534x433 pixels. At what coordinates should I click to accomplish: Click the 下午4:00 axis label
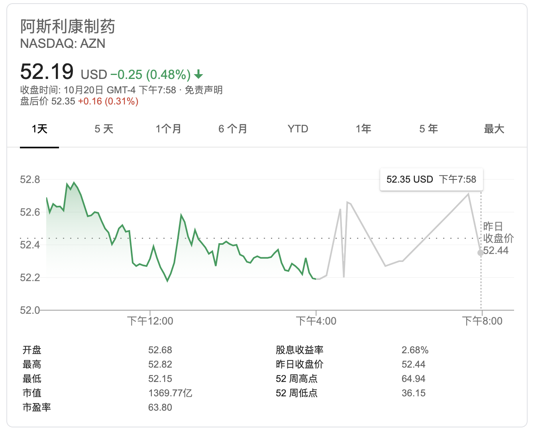[x=316, y=321]
